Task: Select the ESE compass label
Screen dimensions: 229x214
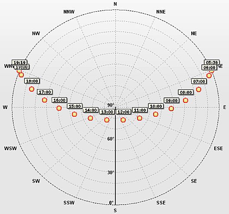Action: (218, 148)
